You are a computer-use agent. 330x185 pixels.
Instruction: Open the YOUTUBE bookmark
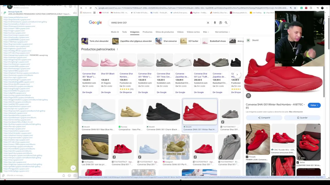coord(104,13)
